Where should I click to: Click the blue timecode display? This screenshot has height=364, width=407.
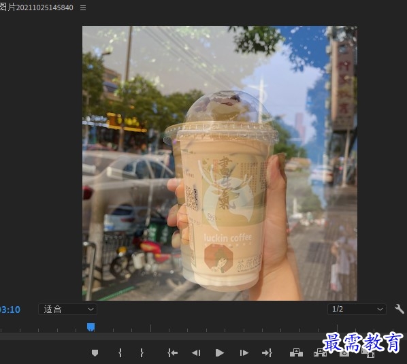coord(10,310)
